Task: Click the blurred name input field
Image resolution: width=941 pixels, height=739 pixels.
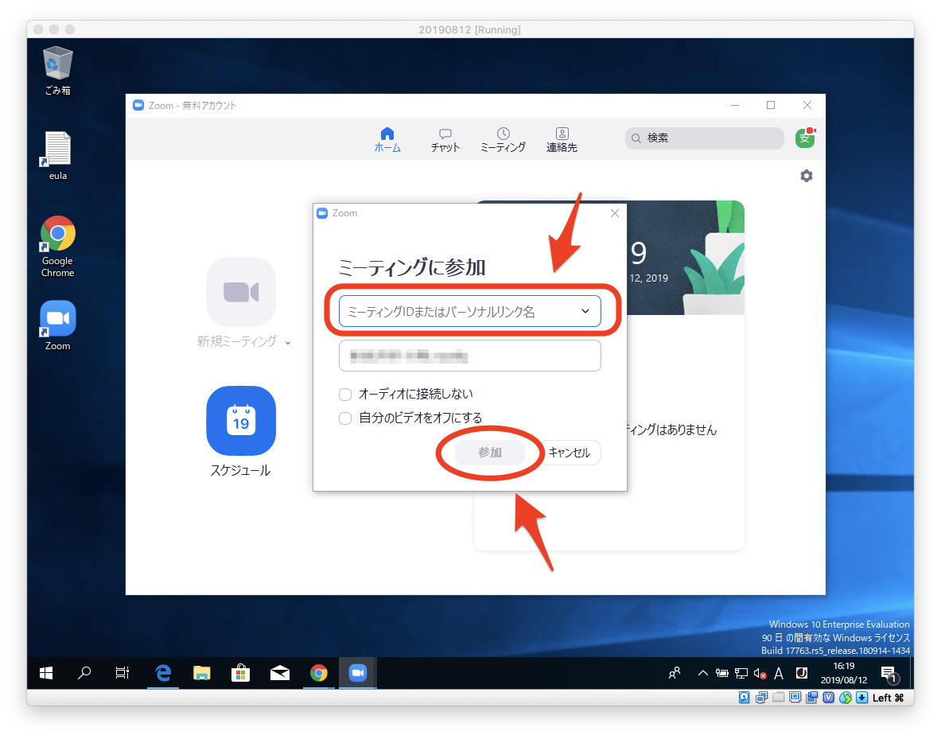Action: 469,356
